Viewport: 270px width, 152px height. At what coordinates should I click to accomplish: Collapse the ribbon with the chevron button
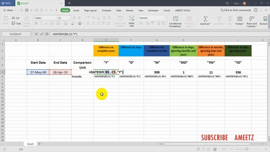(266, 10)
